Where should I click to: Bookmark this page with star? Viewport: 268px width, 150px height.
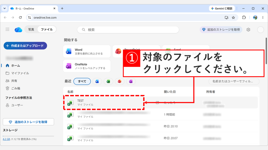click(233, 17)
